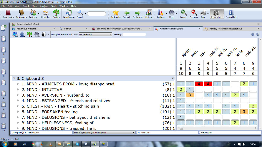Select the spect. remedy column header
262x147 pixels.
[x=187, y=52]
